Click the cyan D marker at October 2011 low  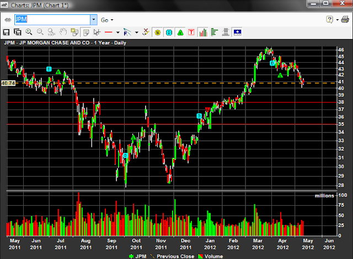126,155
